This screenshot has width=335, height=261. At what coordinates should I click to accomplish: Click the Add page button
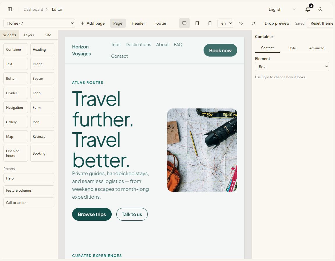(93, 23)
